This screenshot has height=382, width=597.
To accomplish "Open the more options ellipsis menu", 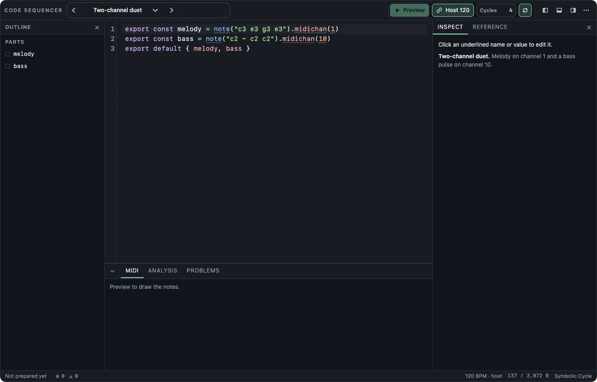I will click(x=587, y=10).
